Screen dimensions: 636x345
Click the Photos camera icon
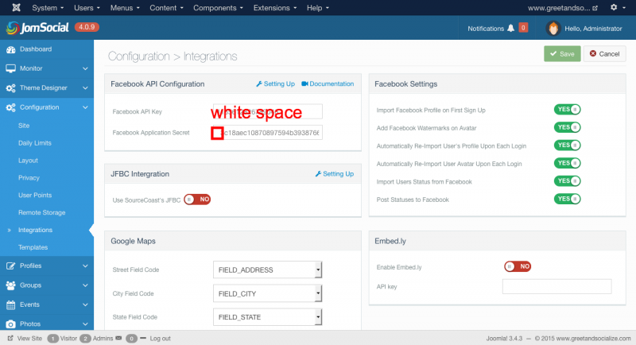(x=11, y=324)
